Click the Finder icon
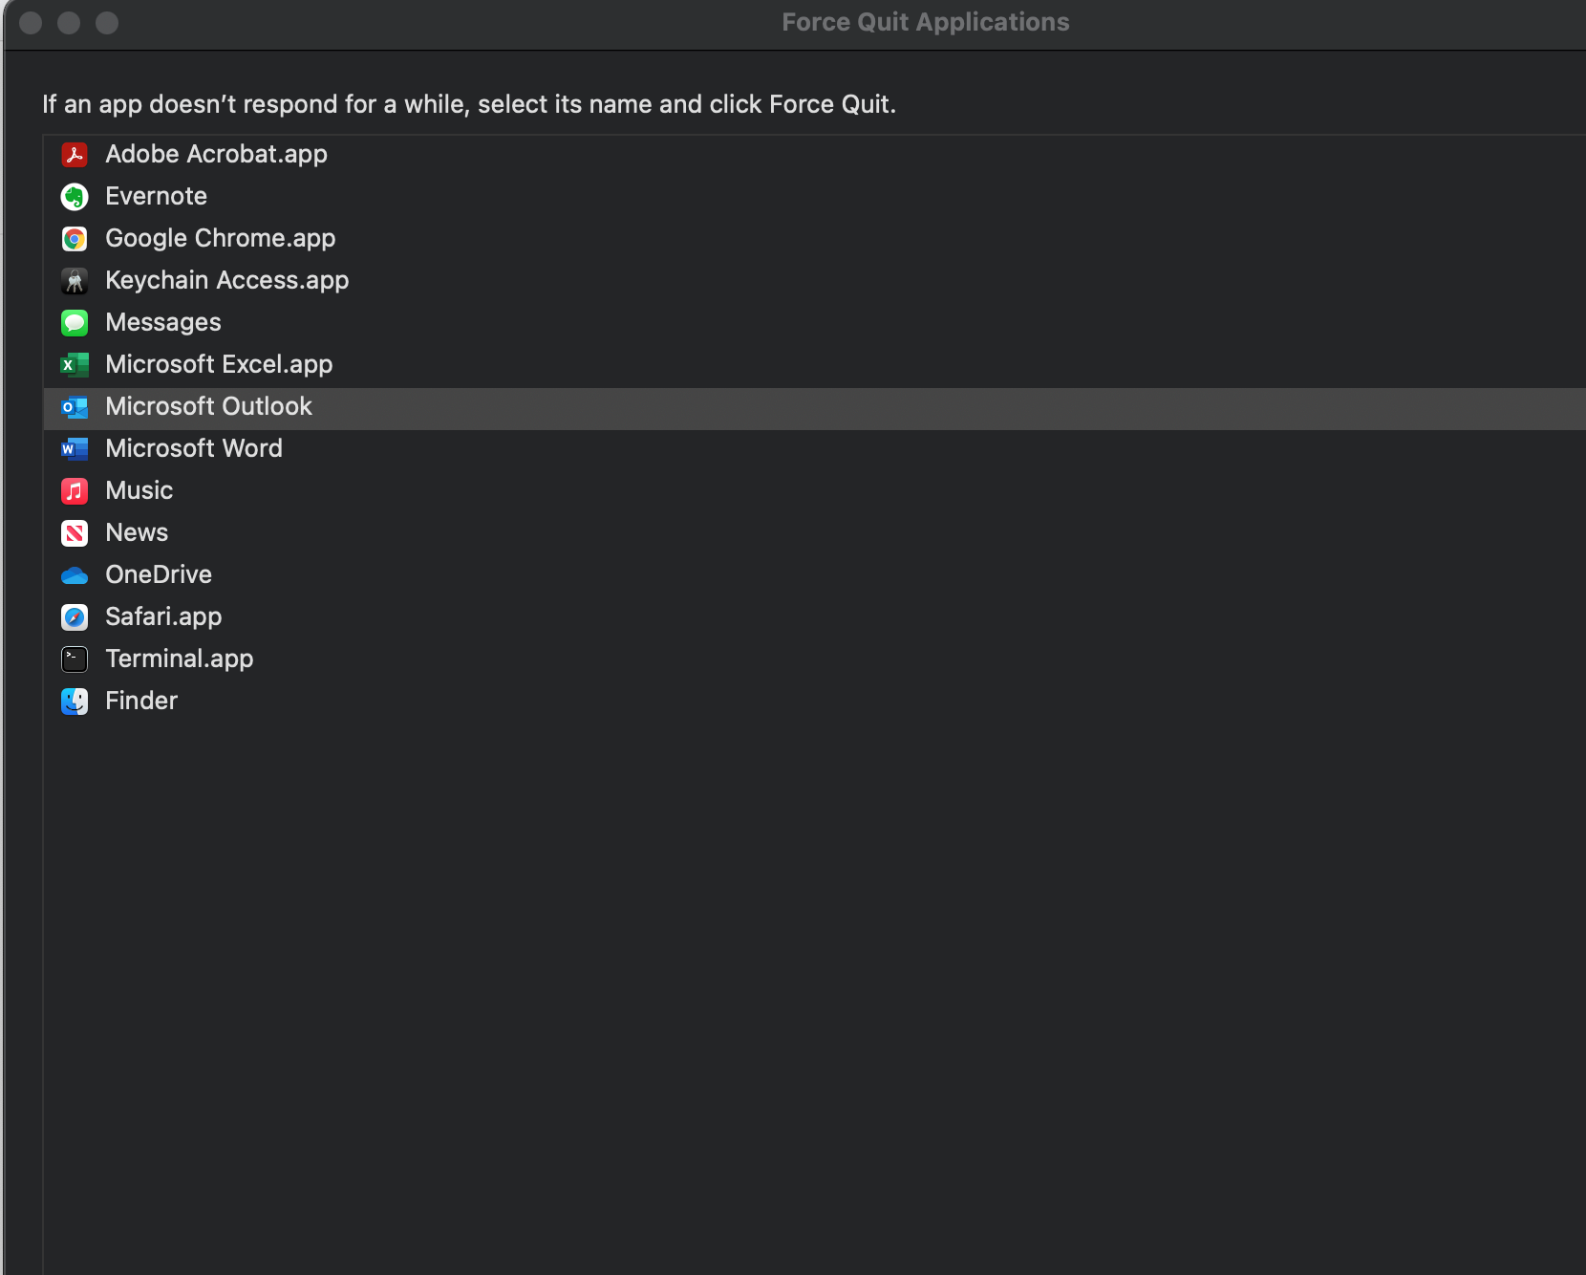1586x1275 pixels. pos(75,701)
